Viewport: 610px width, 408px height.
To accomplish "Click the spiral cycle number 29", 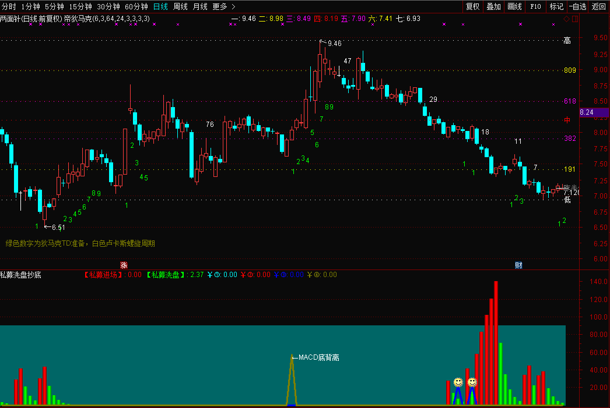I will coord(433,100).
